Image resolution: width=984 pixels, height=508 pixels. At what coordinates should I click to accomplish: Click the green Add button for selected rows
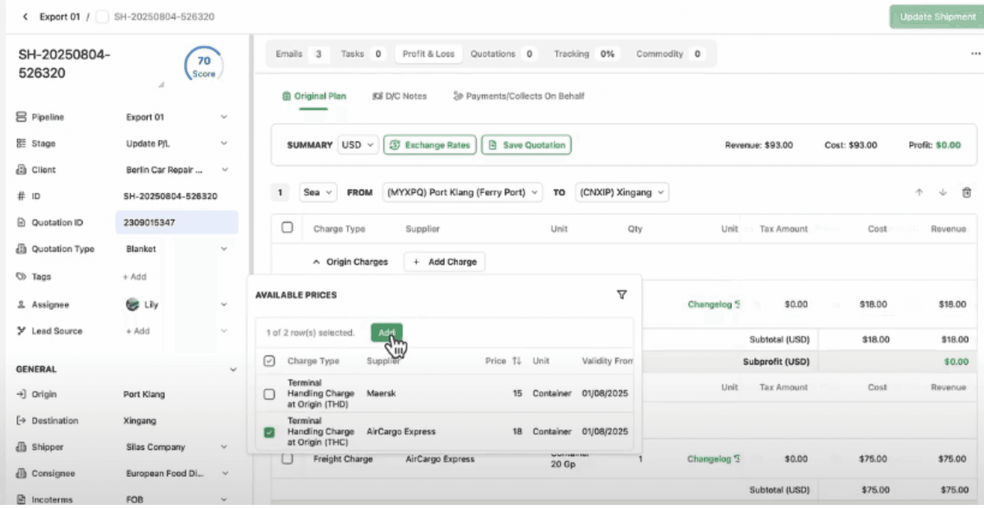point(386,333)
